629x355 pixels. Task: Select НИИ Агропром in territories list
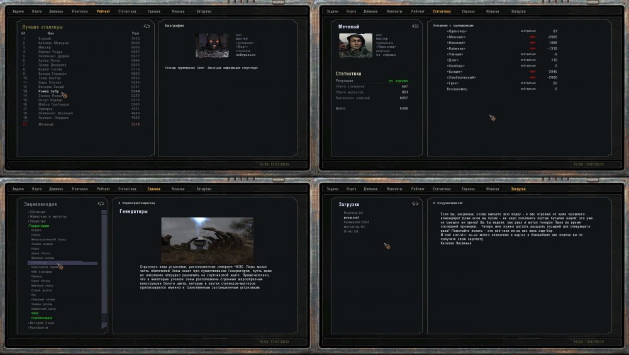(42, 271)
